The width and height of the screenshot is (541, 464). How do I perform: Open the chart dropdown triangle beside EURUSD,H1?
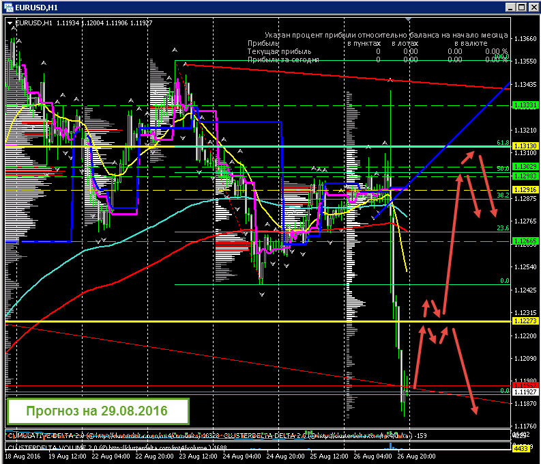[x=10, y=23]
